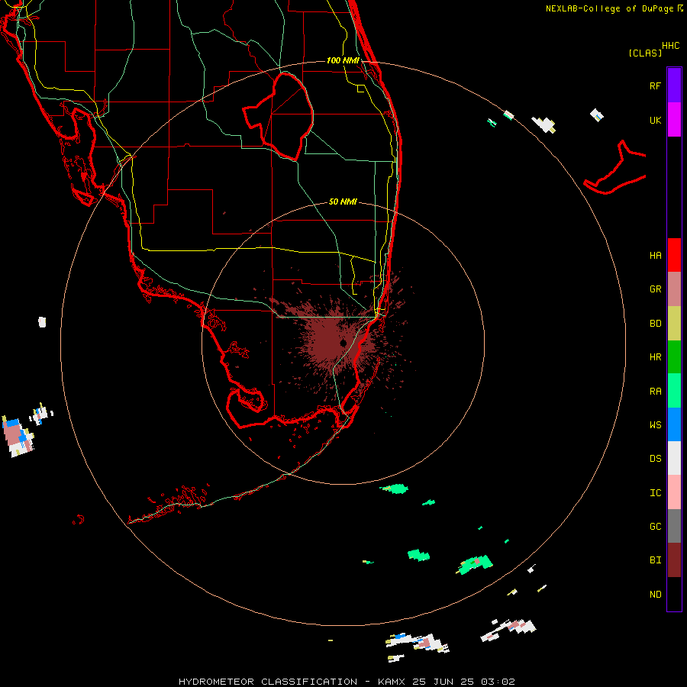687x687 pixels.
Task: Click the DS legend label
Action: pos(655,459)
